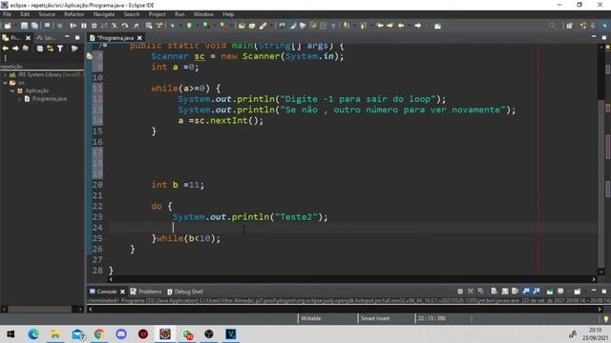Click the Save All toolbar icon

(x=34, y=26)
